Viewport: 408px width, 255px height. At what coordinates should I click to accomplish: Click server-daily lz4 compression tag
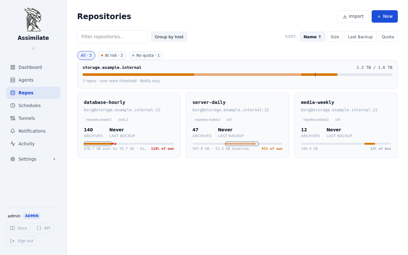point(229,120)
